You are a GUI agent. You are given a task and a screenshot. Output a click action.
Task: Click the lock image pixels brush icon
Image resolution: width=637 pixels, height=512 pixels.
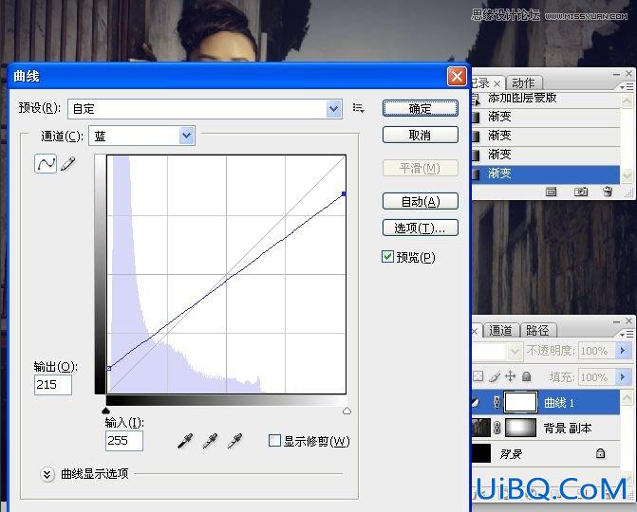point(495,376)
